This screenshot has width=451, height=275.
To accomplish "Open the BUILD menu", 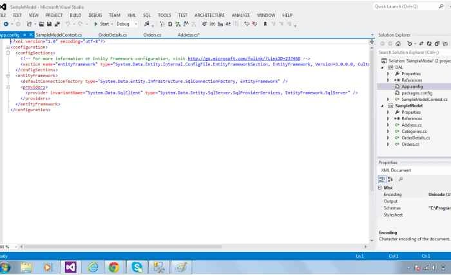I will coord(75,15).
